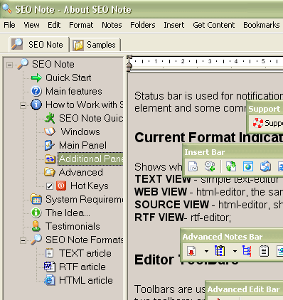Select the Main Panel note
Viewport: 283px width, 300px height.
82,145
